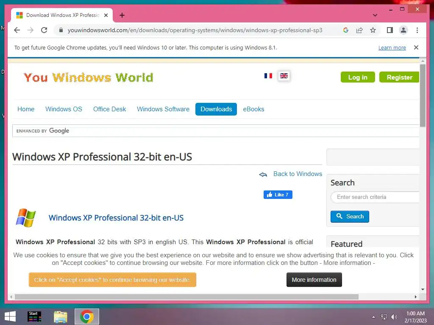The height and width of the screenshot is (325, 434).
Task: Open the Home menu item
Action: pyautogui.click(x=26, y=109)
